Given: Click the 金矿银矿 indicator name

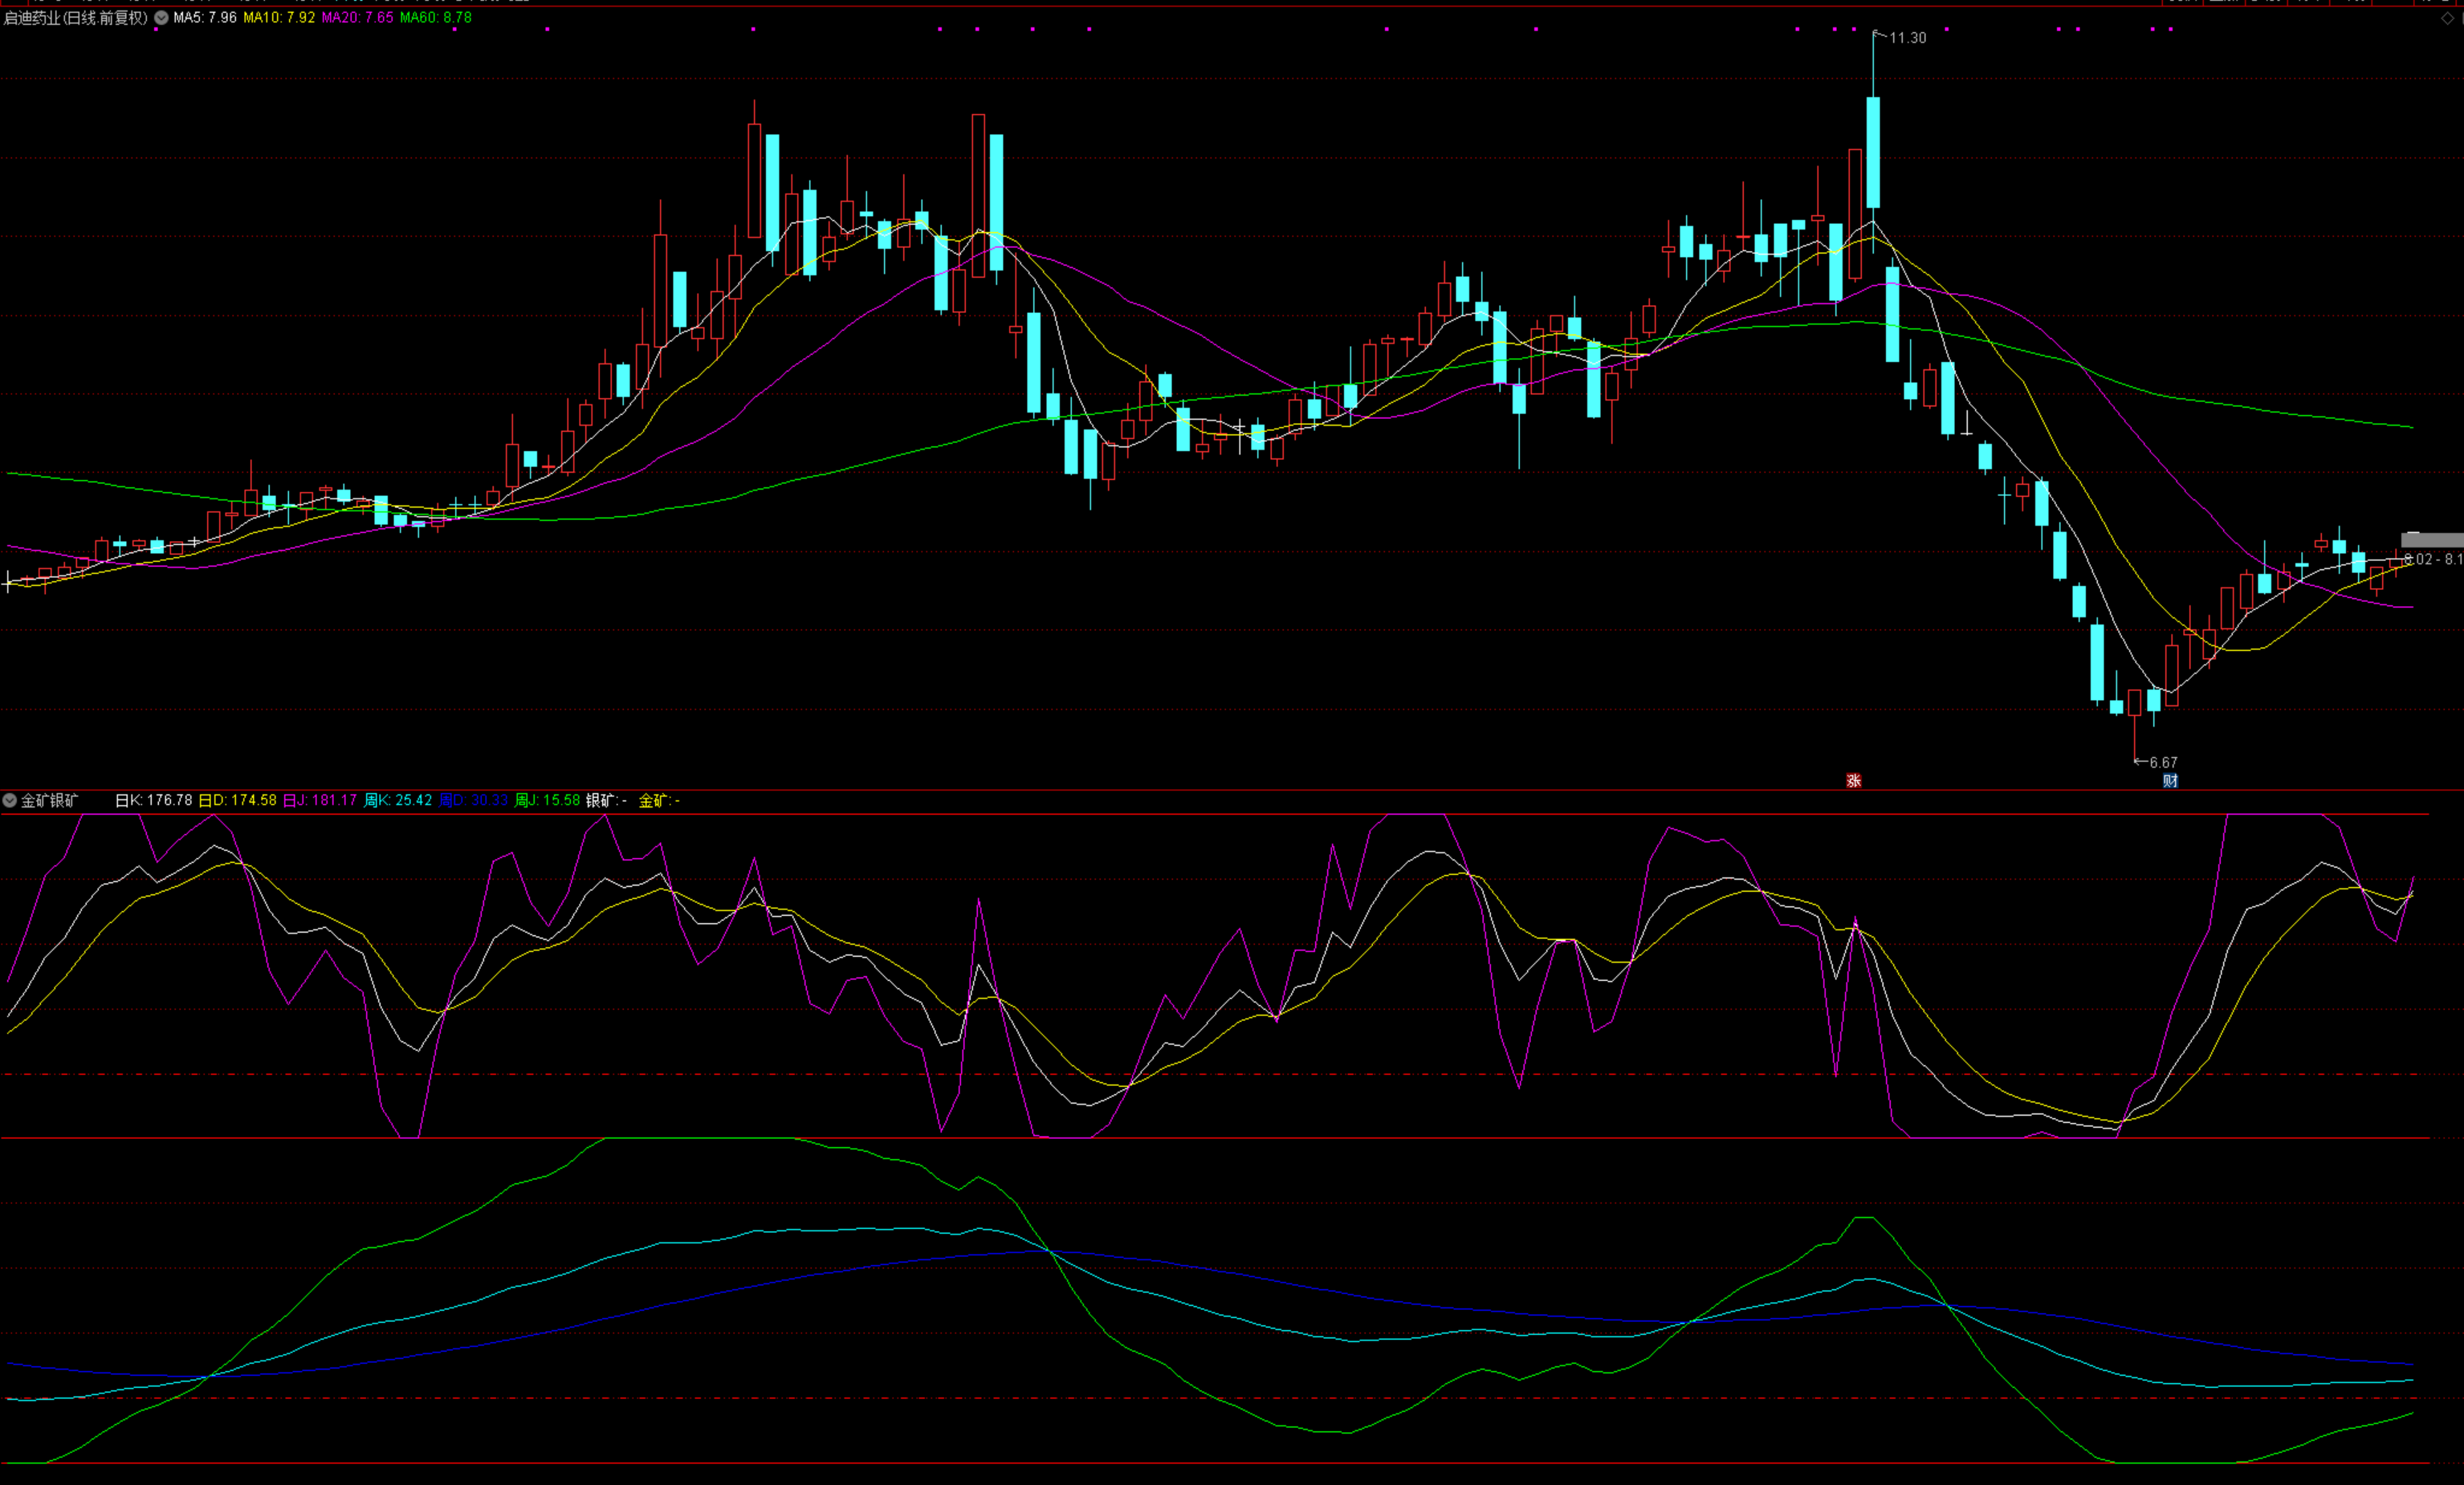Looking at the screenshot, I should pyautogui.click(x=50, y=800).
